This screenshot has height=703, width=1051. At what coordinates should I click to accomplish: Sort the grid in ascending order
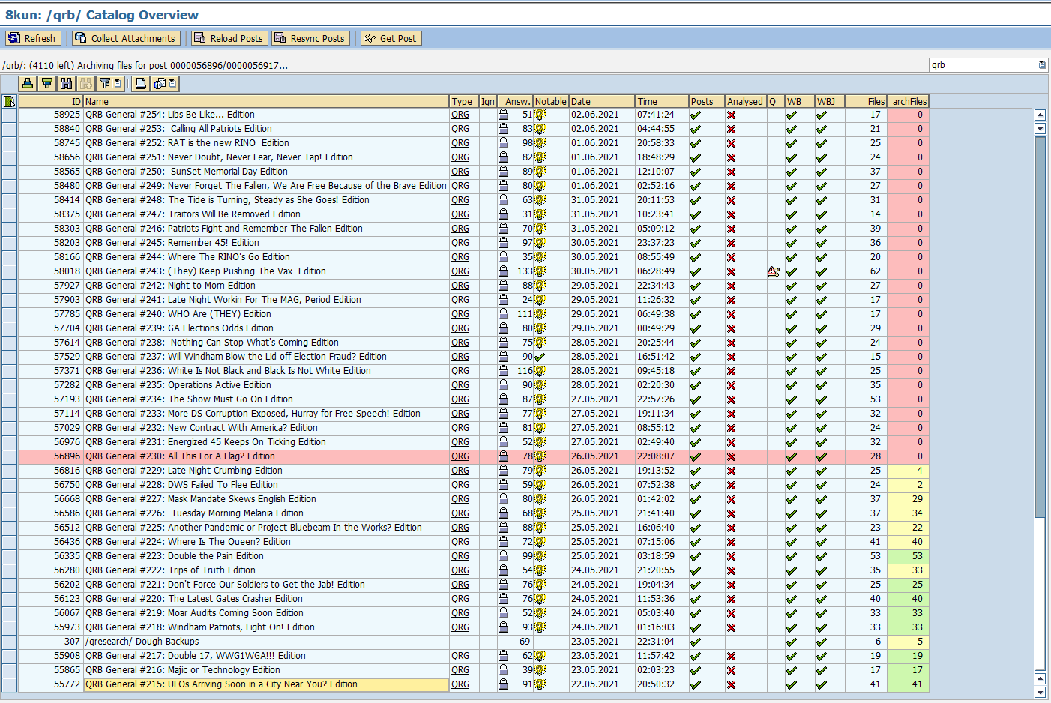(28, 84)
